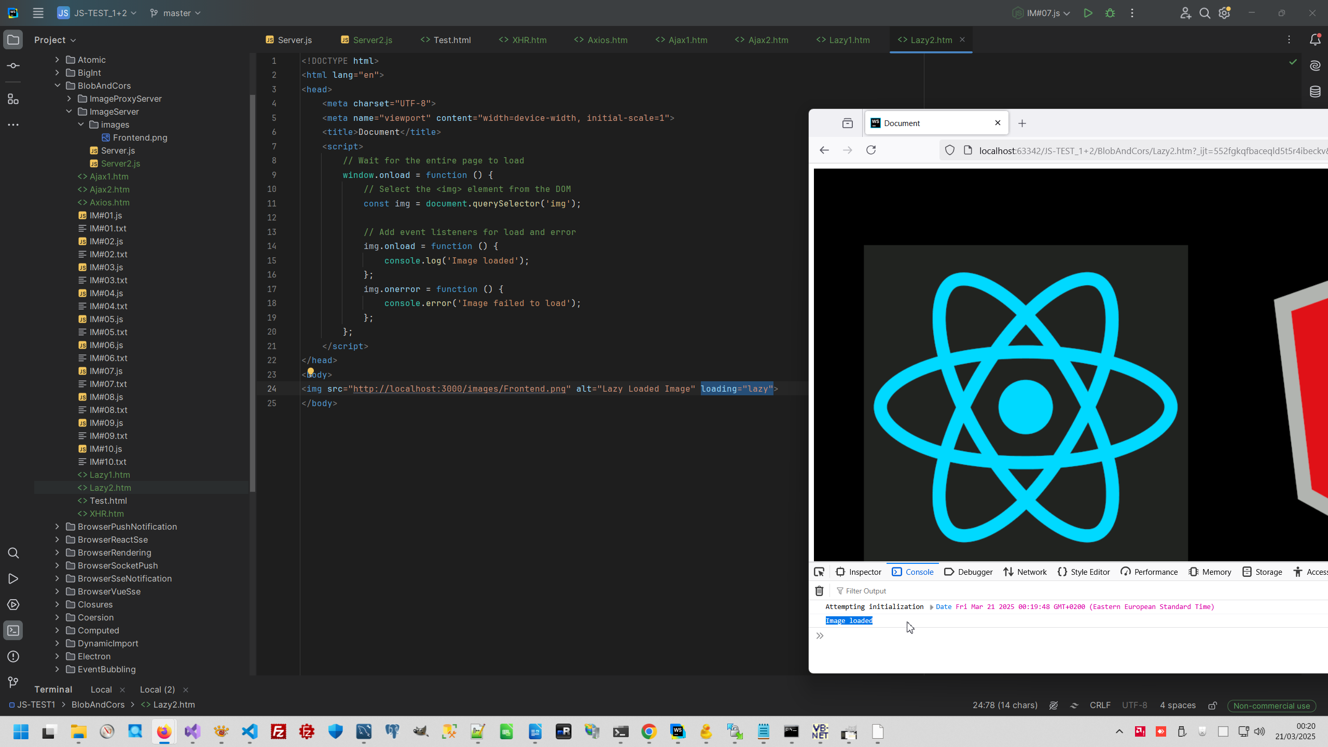Click the browser Reload page button
1328x747 pixels.
tap(871, 150)
